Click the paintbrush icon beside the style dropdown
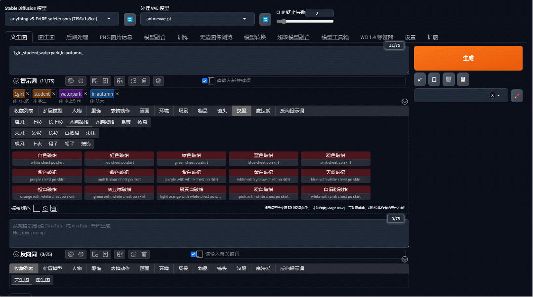The width and height of the screenshot is (533, 297). click(516, 96)
